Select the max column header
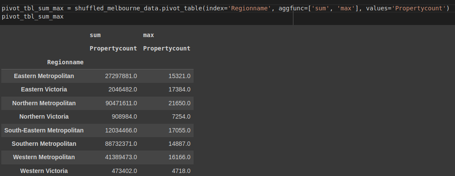This screenshot has width=455, height=176. click(x=148, y=35)
